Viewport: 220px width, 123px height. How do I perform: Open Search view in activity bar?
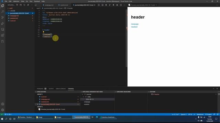click(3, 12)
